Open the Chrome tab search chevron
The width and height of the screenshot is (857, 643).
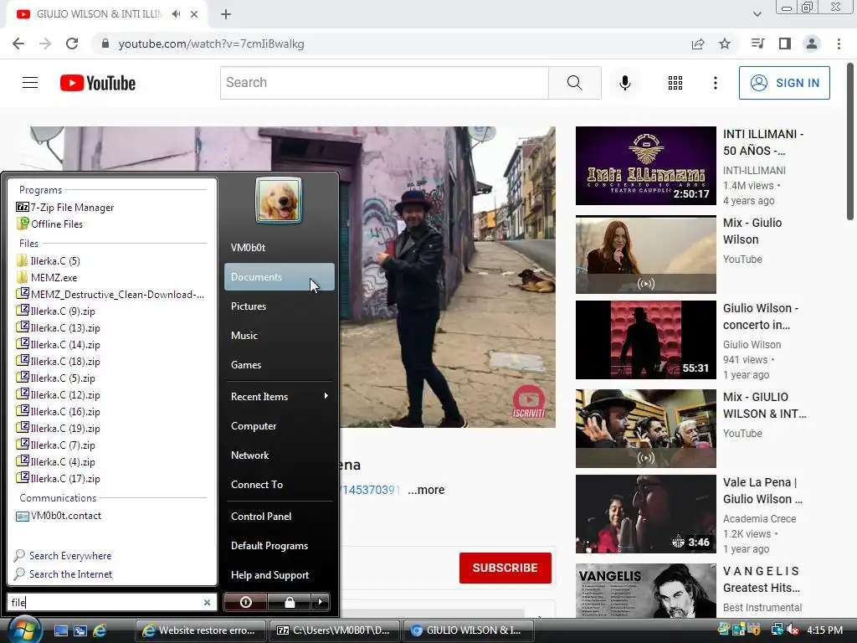click(x=757, y=14)
